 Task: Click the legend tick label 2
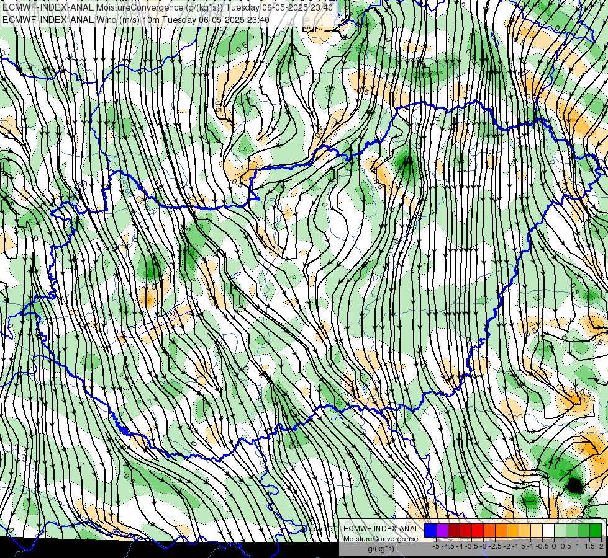click(x=601, y=546)
